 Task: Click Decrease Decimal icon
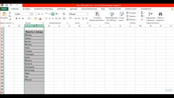[86, 19]
